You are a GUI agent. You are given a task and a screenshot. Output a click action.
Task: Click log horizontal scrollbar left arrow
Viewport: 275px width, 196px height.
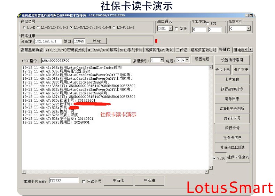[x=24, y=171]
